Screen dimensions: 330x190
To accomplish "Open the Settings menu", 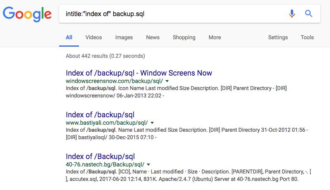I will coord(278,38).
